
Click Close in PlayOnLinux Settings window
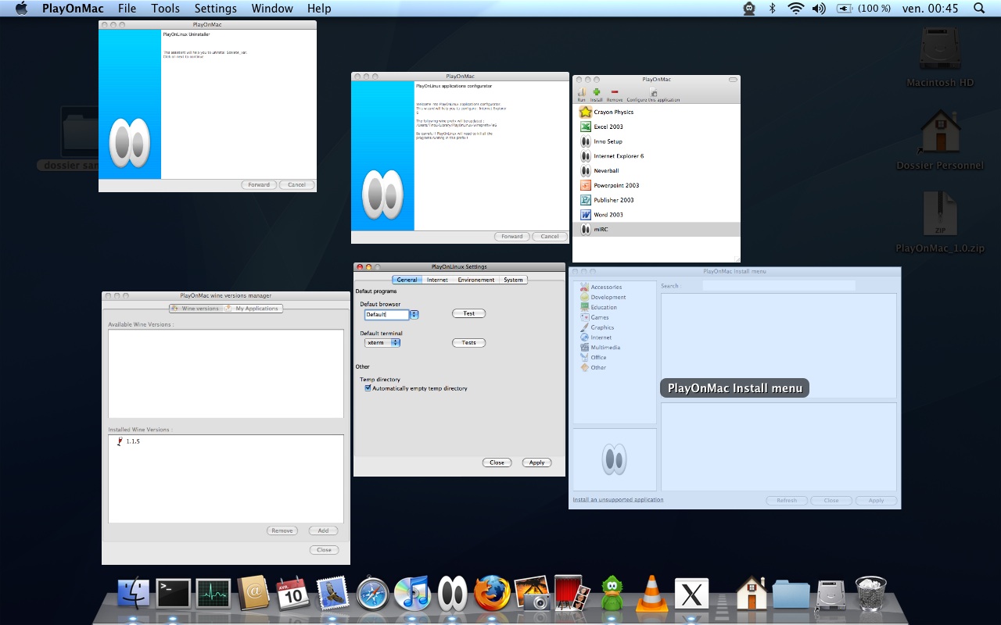(497, 462)
